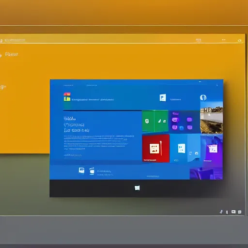Image resolution: width=248 pixels, height=248 pixels.
Task: Open the green tile with shield icon
Action: click(x=148, y=121)
